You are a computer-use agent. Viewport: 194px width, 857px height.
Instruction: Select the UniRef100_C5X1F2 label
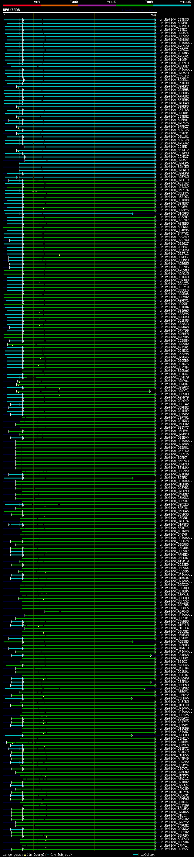174,76
